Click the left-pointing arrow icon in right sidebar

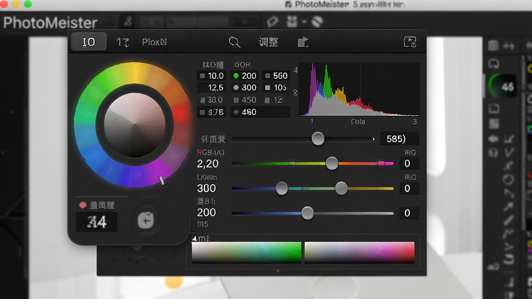(x=494, y=139)
